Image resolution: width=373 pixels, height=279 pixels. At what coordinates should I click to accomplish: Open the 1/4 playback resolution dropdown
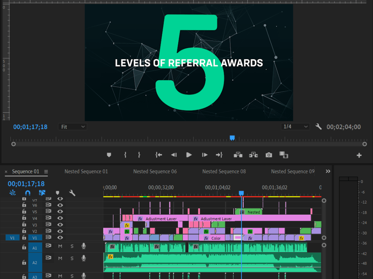(x=295, y=127)
